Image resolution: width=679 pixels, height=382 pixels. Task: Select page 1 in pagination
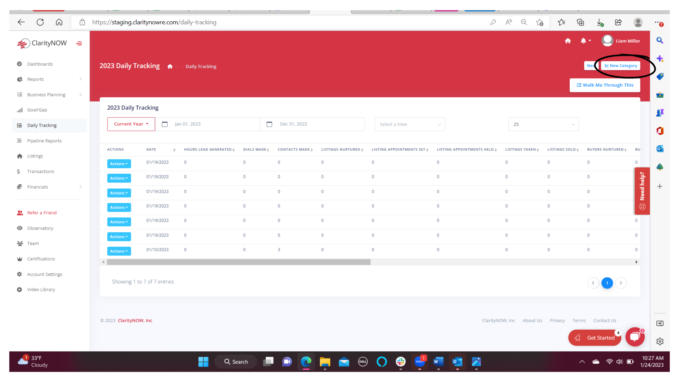pyautogui.click(x=607, y=283)
